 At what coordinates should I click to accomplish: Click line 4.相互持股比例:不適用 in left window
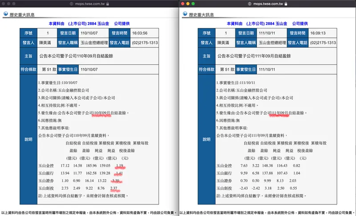coord(59,105)
